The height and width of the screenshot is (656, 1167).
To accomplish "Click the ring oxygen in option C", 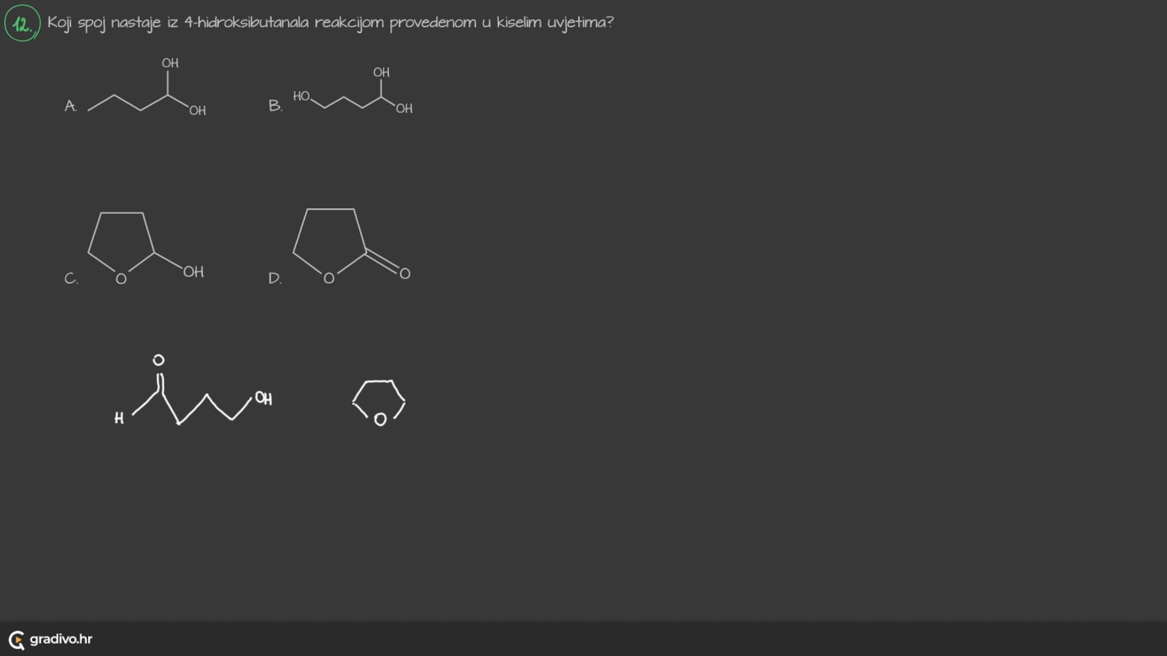I will click(121, 279).
